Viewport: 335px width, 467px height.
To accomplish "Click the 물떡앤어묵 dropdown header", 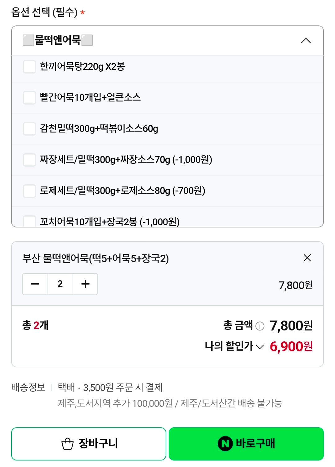I will pyautogui.click(x=167, y=41).
